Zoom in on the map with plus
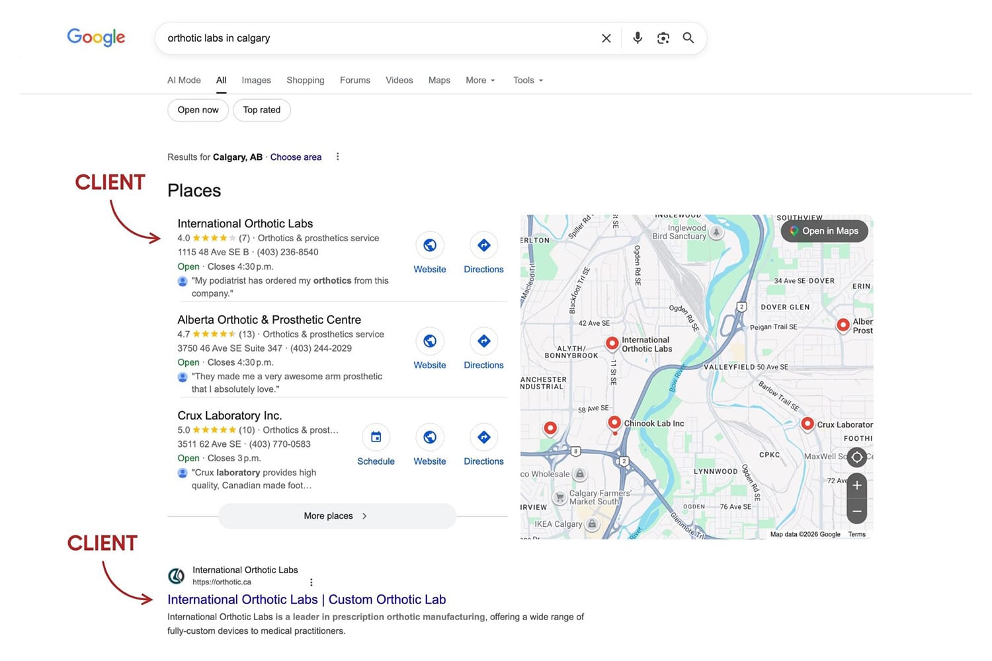The image size is (992, 661). (856, 485)
